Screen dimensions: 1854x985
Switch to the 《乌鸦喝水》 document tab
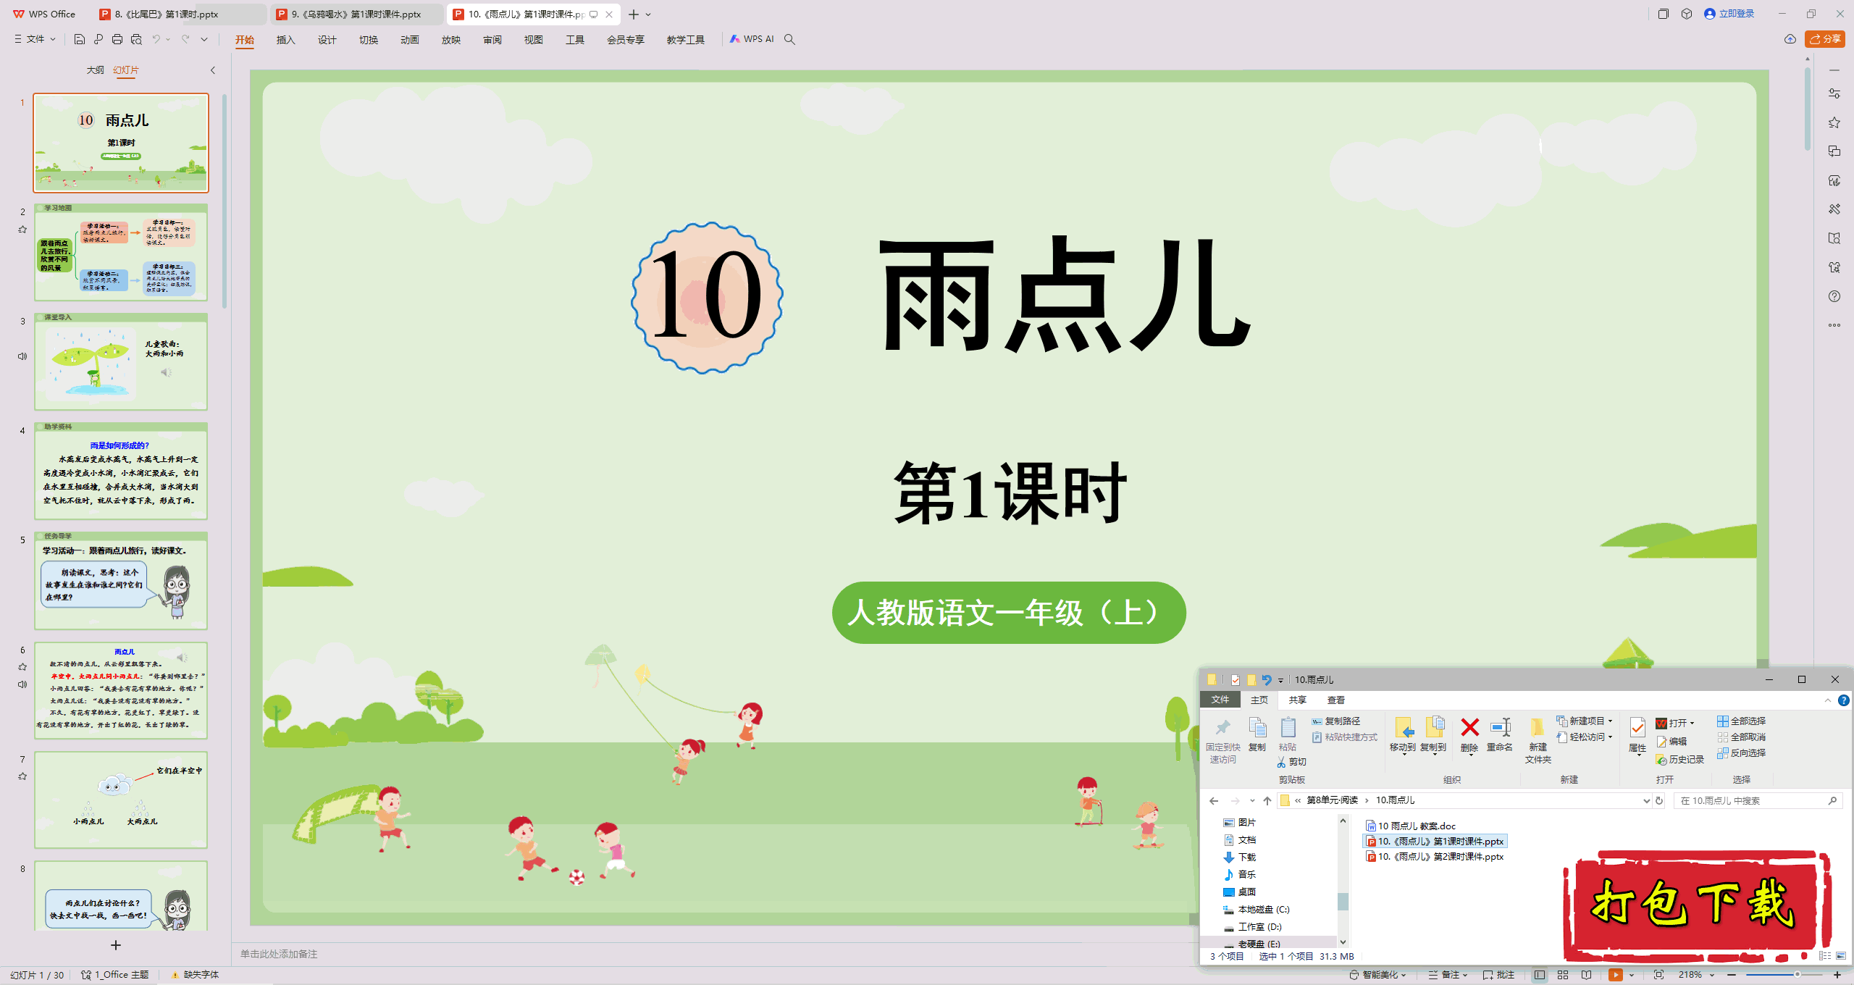[356, 14]
